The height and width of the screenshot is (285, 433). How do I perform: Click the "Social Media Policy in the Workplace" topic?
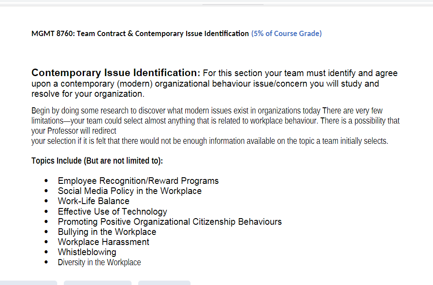point(129,191)
